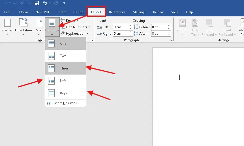Choose the Right column layout
Screen dimensions: 244x146
(65, 93)
